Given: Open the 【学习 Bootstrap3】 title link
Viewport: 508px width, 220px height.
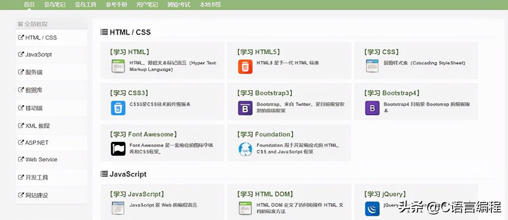Looking at the screenshot, I should coord(265,93).
